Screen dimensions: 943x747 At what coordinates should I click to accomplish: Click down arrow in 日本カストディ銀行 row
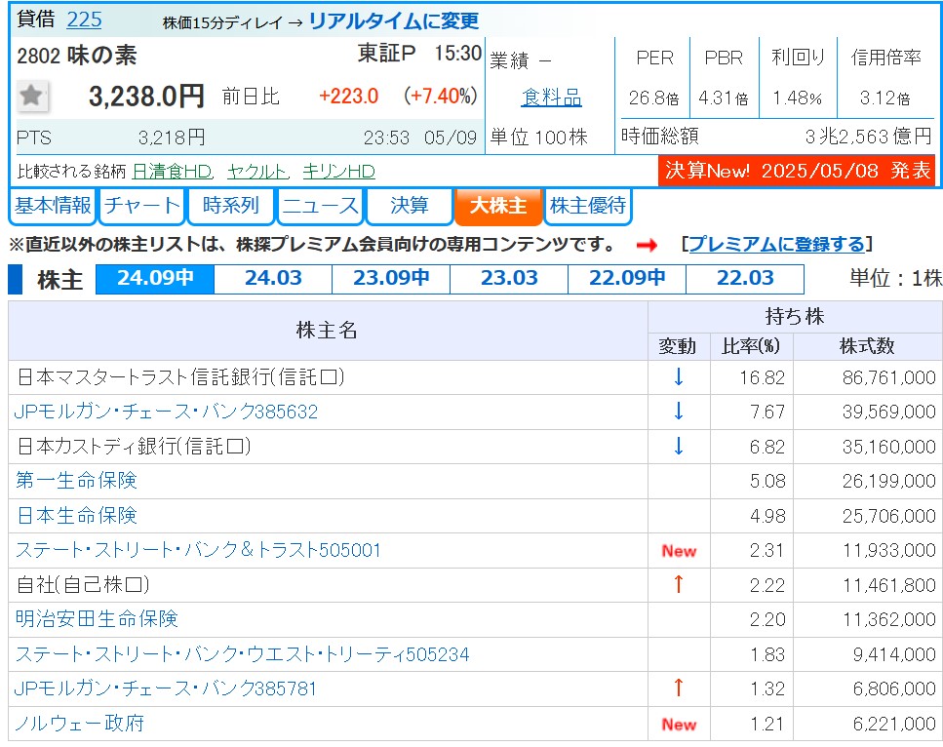click(679, 447)
